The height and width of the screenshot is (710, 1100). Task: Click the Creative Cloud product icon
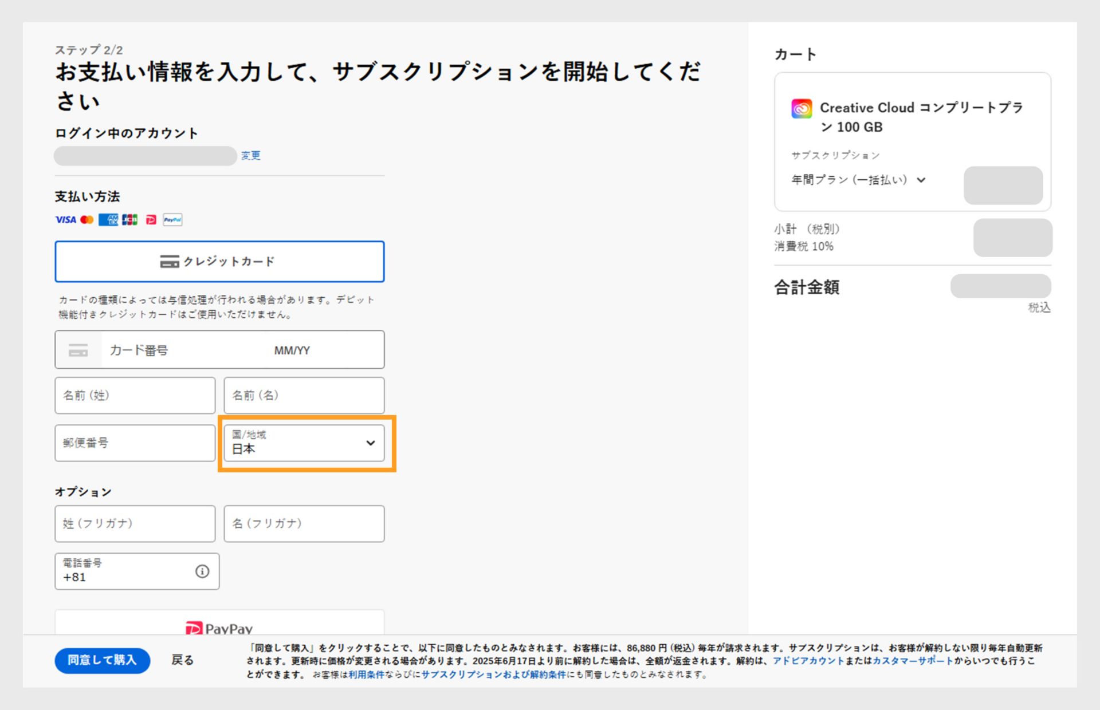point(802,108)
